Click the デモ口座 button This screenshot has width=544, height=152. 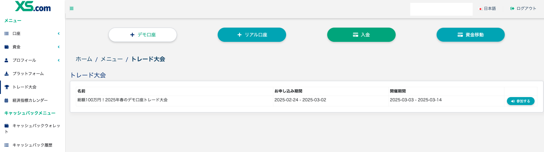pyautogui.click(x=143, y=35)
